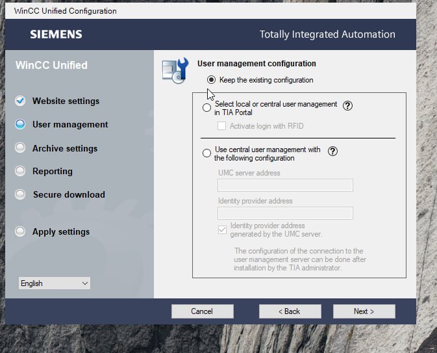Click the Secure download step indicator circle
Image resolution: width=437 pixels, height=353 pixels.
coord(20,194)
